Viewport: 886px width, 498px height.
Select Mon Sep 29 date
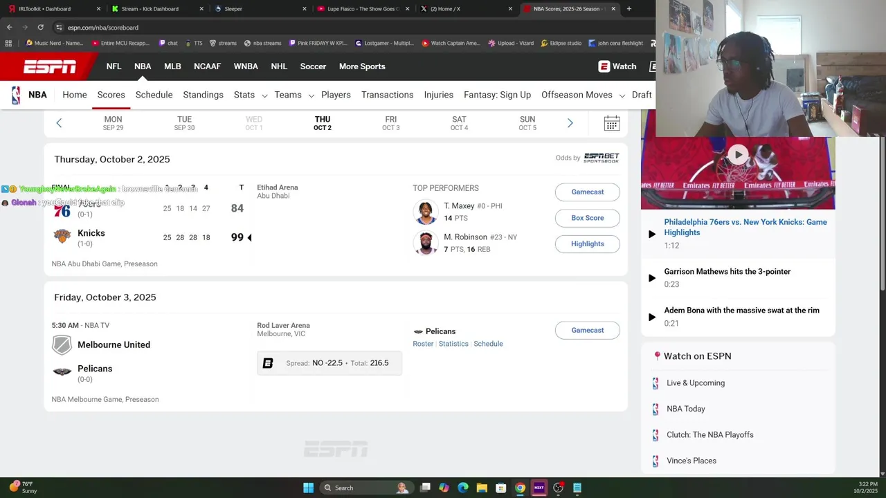tap(113, 123)
